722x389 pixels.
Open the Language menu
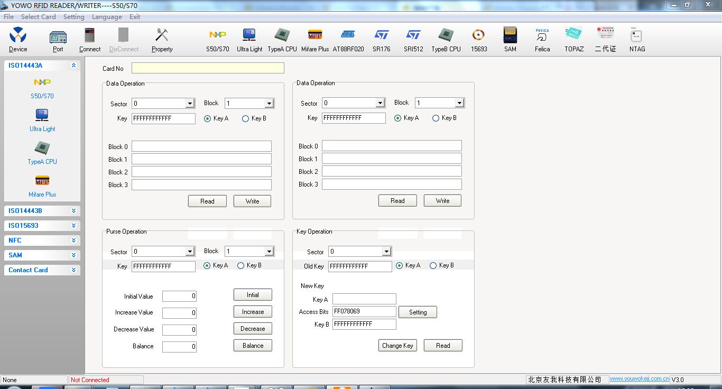(x=107, y=17)
